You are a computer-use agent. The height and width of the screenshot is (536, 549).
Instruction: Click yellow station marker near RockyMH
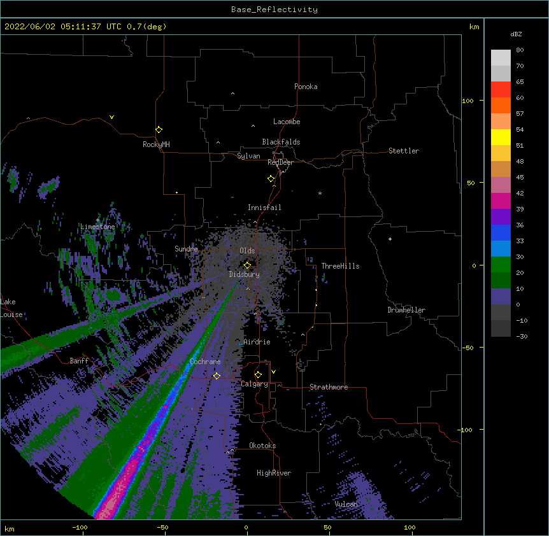(x=159, y=129)
